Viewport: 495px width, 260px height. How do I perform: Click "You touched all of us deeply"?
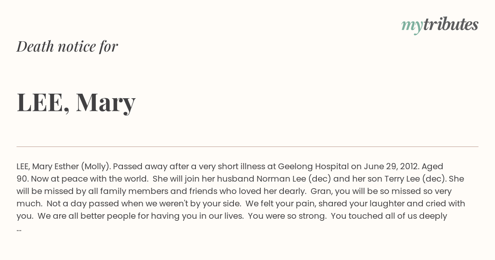[389, 216]
